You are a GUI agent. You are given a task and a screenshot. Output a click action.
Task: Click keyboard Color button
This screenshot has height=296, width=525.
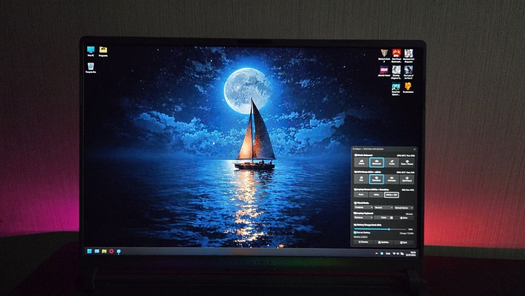coord(384,218)
